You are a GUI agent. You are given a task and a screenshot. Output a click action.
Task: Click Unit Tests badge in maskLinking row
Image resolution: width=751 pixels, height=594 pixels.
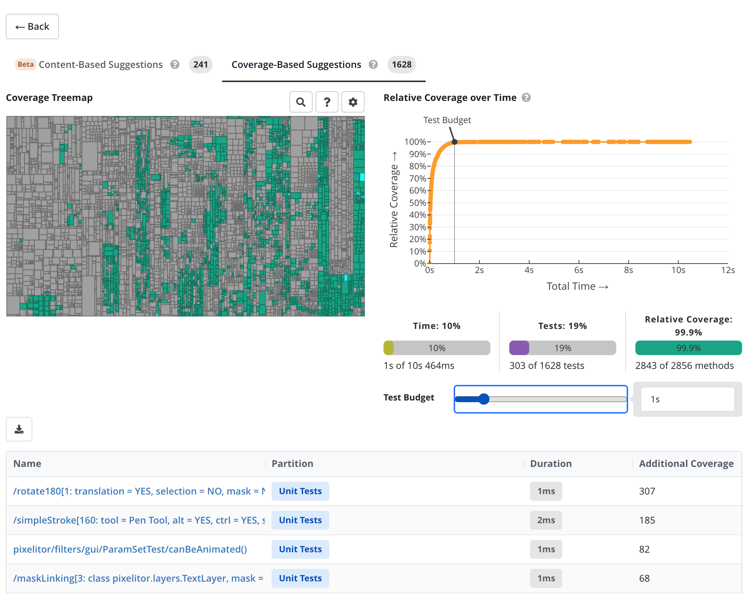click(x=300, y=578)
